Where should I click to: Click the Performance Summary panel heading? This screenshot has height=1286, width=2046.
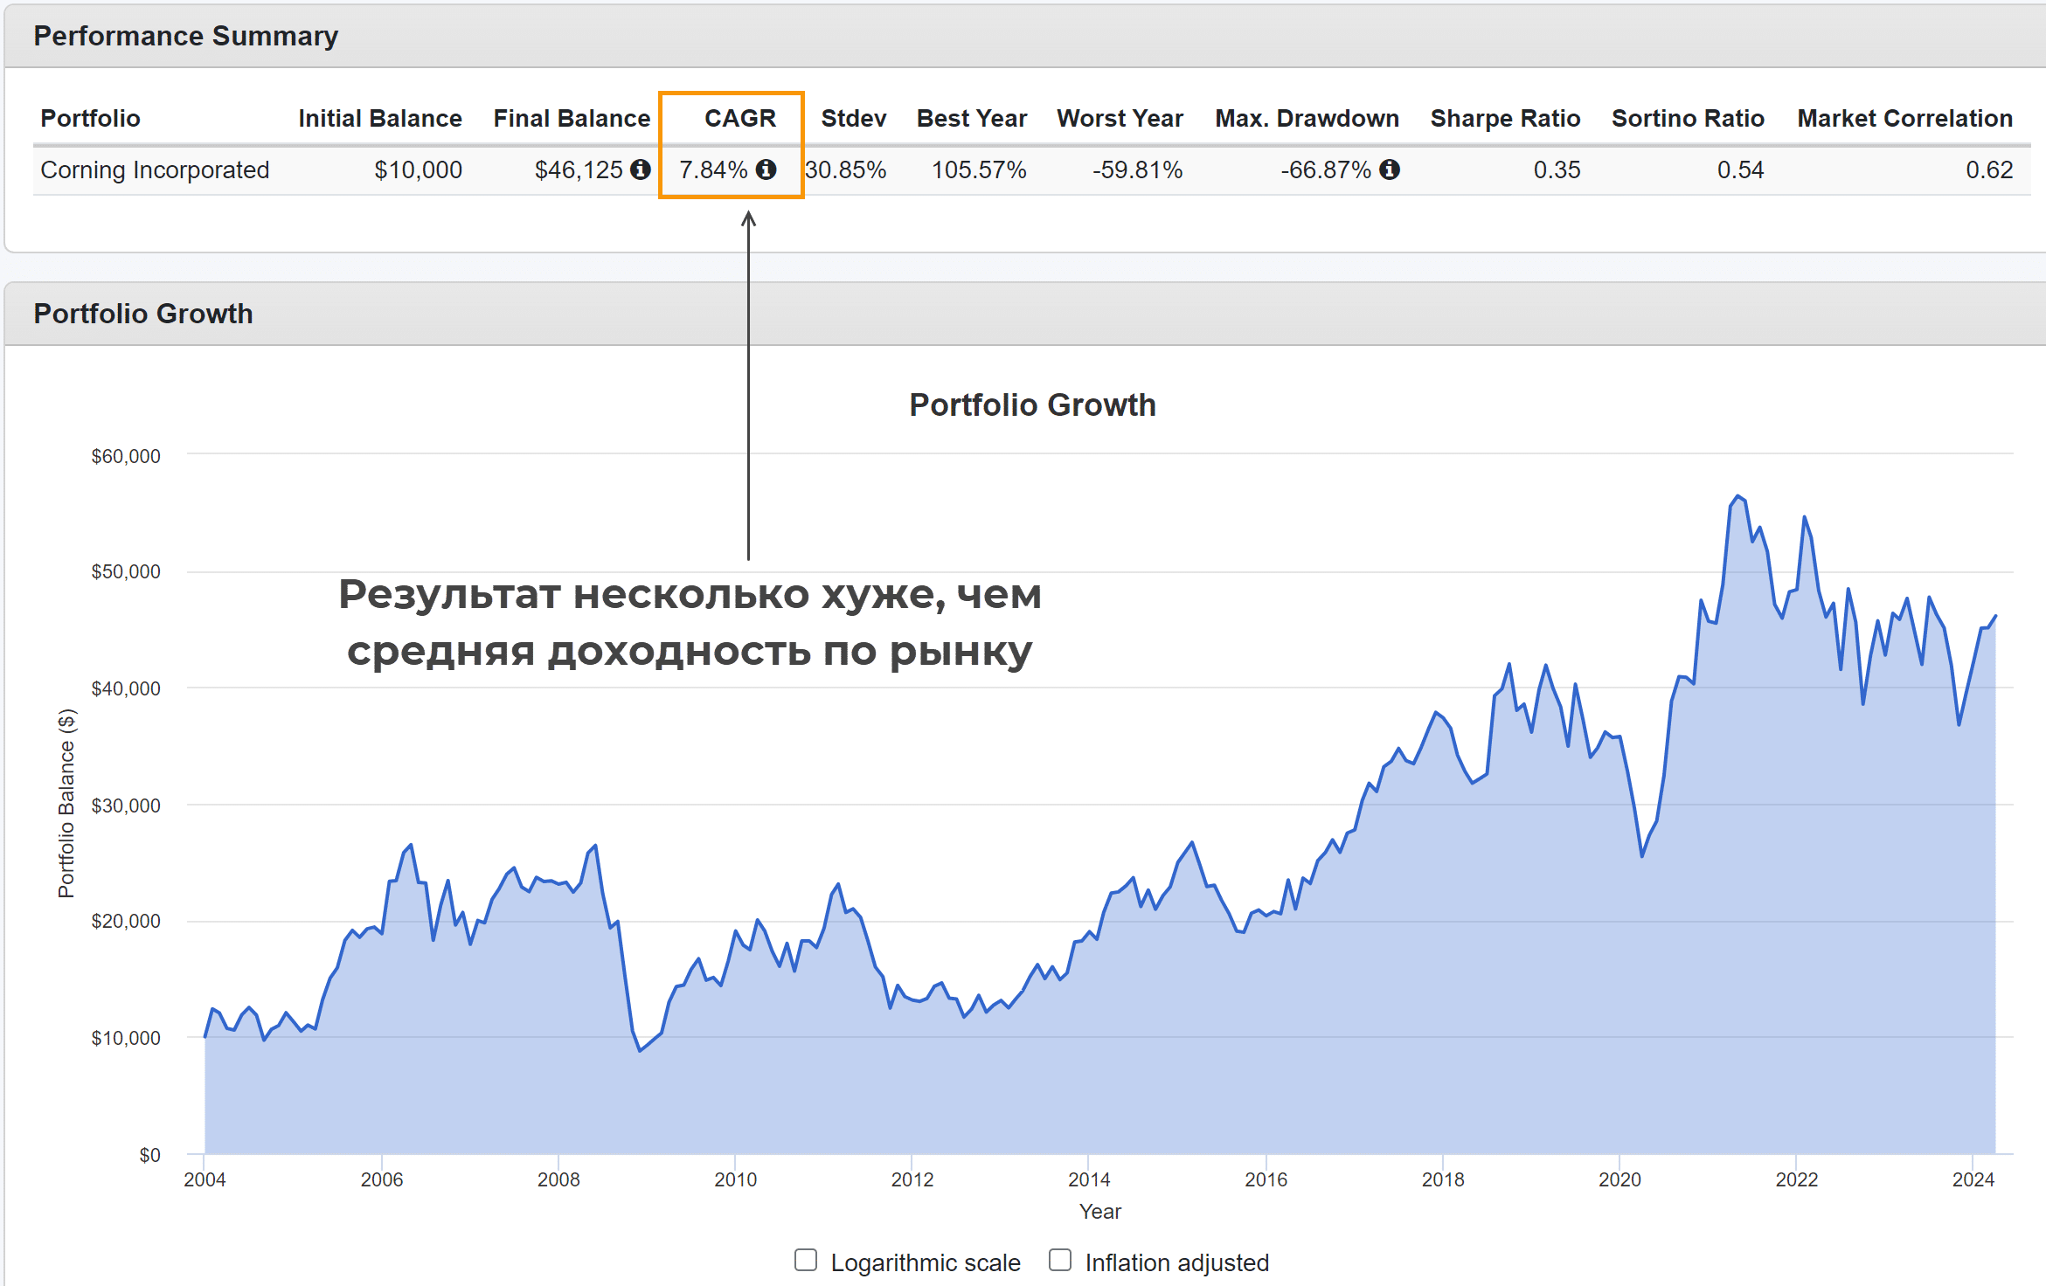(185, 36)
